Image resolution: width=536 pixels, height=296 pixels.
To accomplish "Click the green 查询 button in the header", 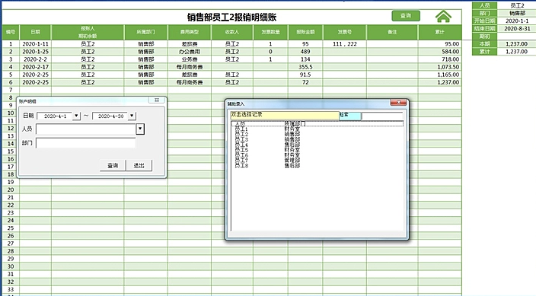I will 406,16.
